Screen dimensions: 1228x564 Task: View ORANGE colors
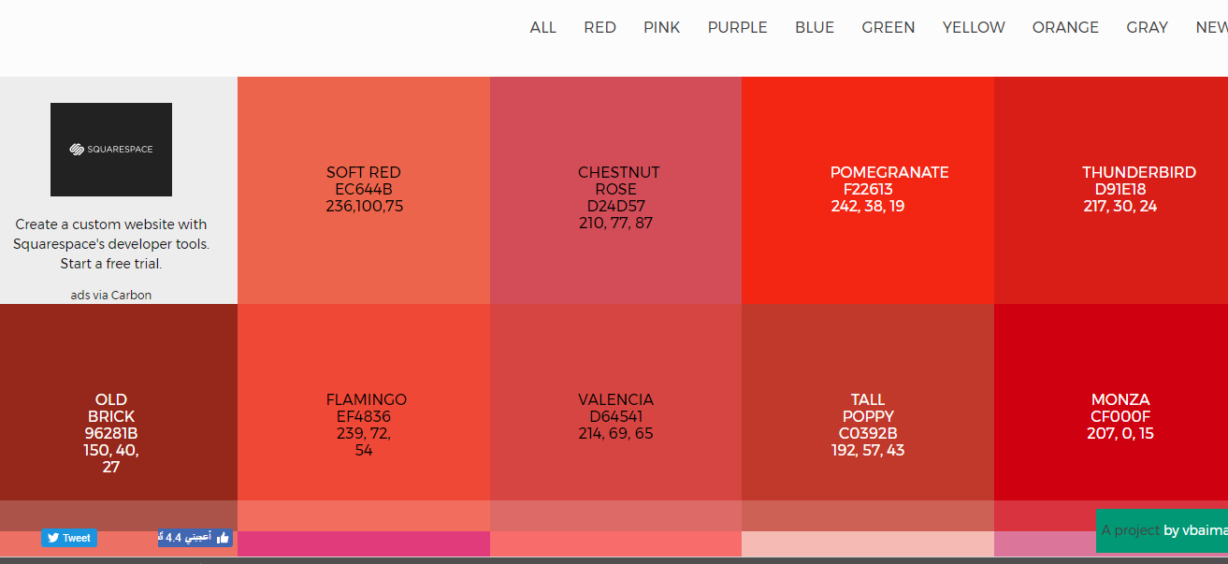click(x=1065, y=27)
